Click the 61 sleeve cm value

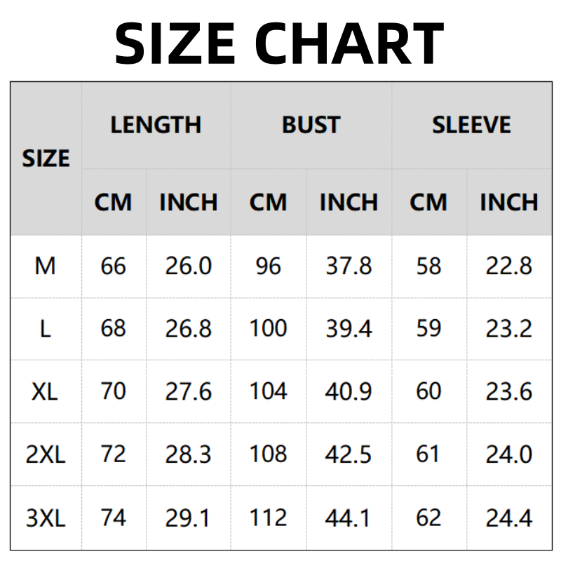tap(428, 454)
